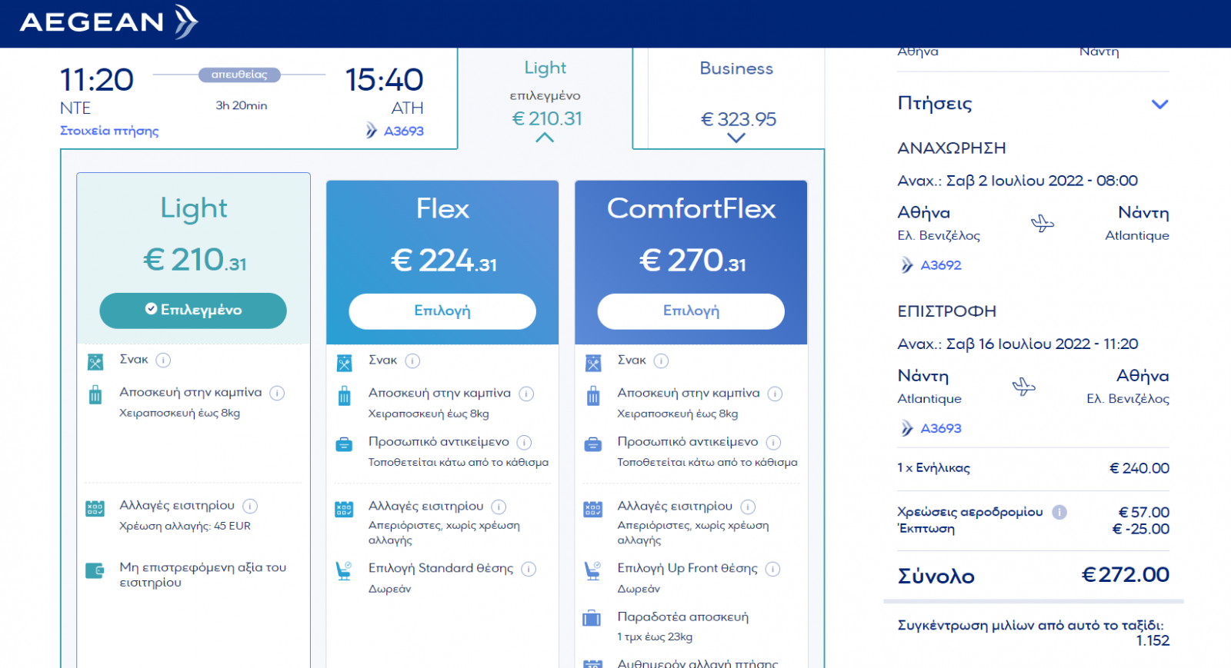Click the Έκπτωση discount line
The width and height of the screenshot is (1231, 668).
[x=1033, y=529]
